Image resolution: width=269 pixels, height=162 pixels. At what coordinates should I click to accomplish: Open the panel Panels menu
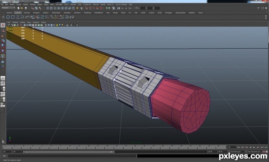tap(43, 22)
